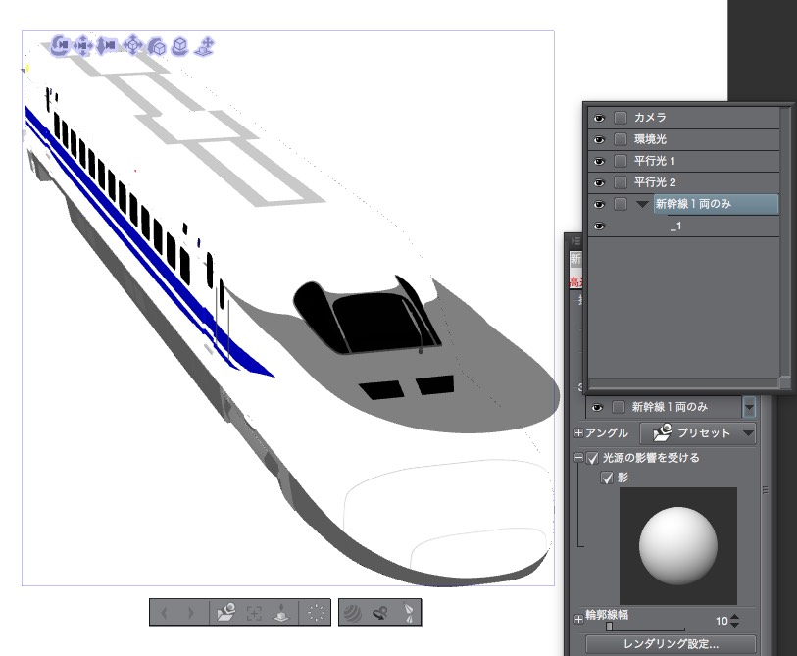Click the spotlight cone icon in launcher
The height and width of the screenshot is (656, 797).
tap(408, 613)
